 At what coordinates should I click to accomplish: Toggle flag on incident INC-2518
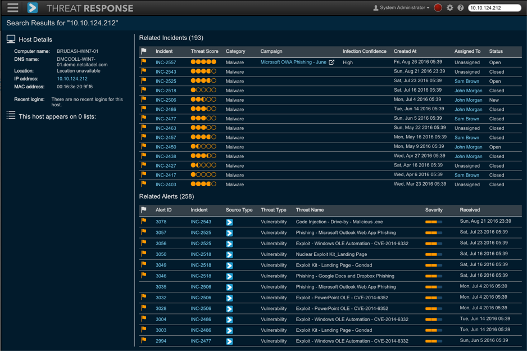coord(144,90)
